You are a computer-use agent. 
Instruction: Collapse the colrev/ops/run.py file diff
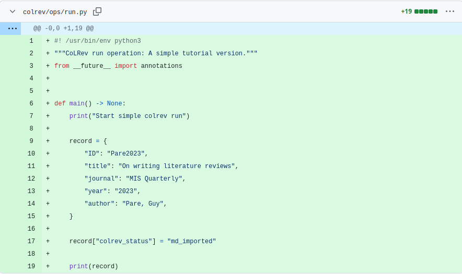(x=13, y=11)
